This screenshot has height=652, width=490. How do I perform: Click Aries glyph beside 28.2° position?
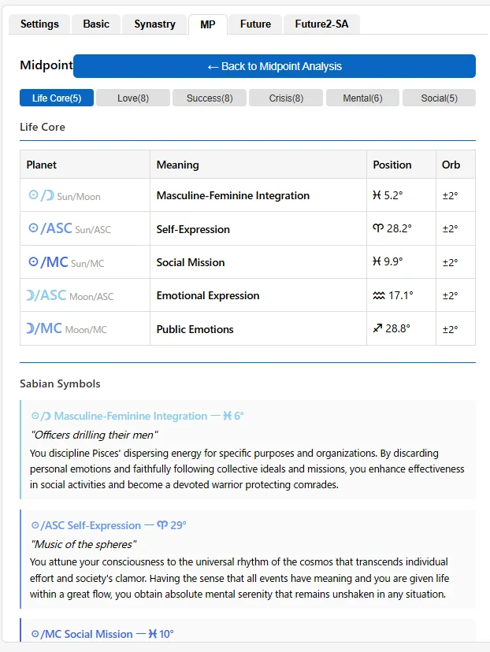pyautogui.click(x=378, y=228)
